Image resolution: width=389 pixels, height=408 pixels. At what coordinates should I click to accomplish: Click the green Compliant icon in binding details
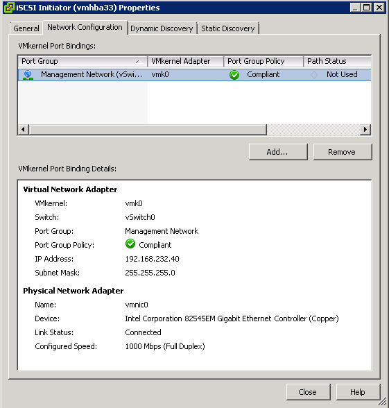pyautogui.click(x=130, y=244)
